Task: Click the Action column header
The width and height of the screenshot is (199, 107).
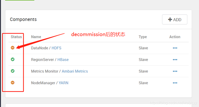Action: (175, 37)
